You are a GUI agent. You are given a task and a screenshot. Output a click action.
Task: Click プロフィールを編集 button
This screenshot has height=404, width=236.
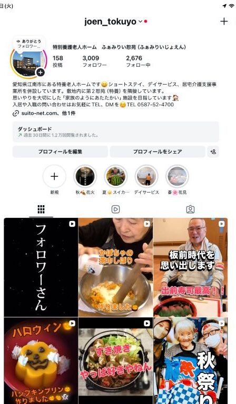tap(60, 151)
